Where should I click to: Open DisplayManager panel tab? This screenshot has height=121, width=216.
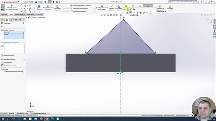[20, 20]
